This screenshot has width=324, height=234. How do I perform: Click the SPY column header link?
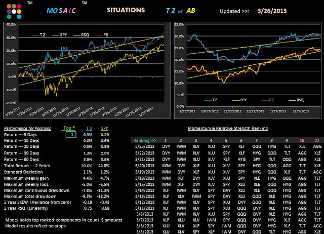(105, 128)
